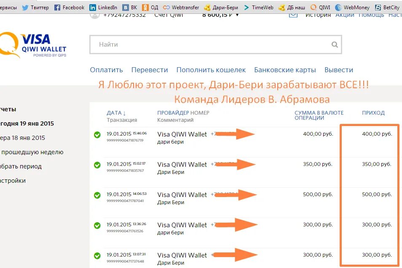This screenshot has width=402, height=268.
Task: Click Visa QIWI Wallet provider at 14:06:53
Action: point(182,195)
